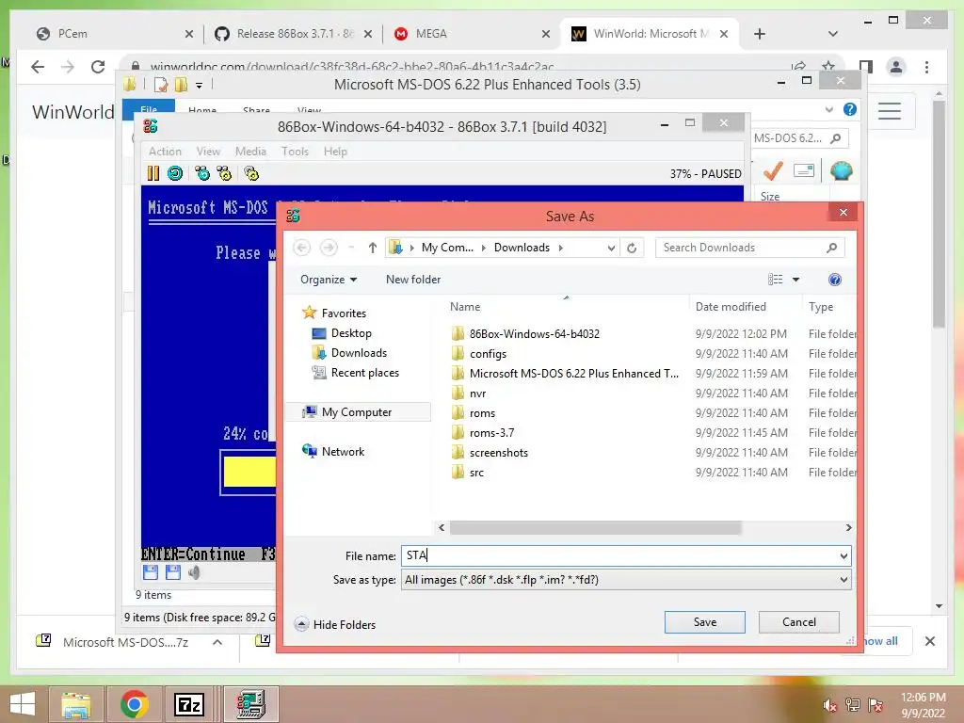
Task: Click the Save button
Action: coord(704,622)
